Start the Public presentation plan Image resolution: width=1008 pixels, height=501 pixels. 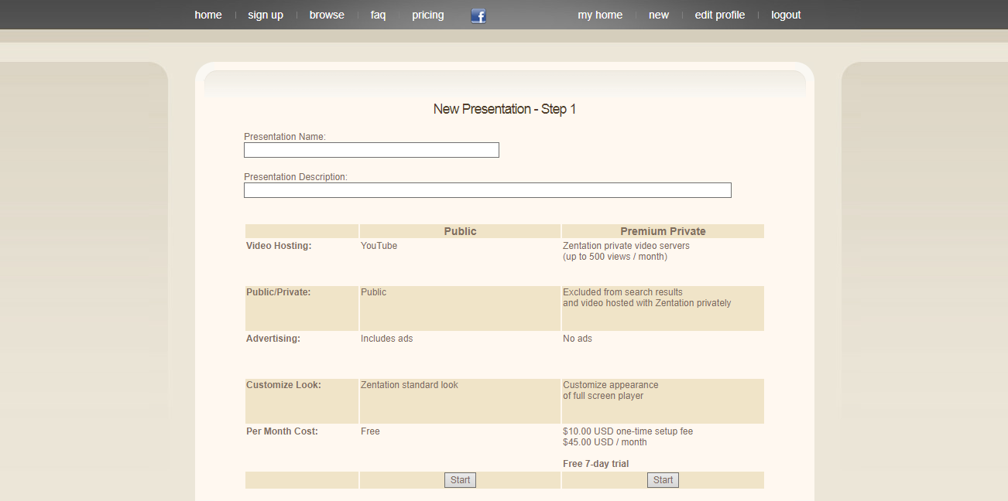(460, 480)
